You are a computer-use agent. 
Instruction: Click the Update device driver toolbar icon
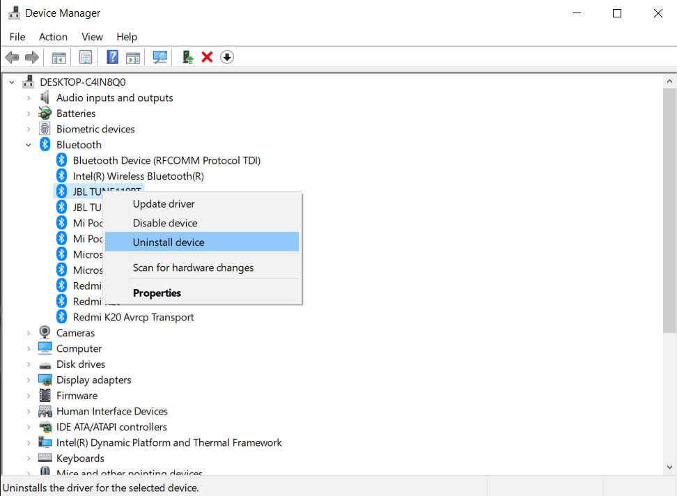[x=187, y=57]
